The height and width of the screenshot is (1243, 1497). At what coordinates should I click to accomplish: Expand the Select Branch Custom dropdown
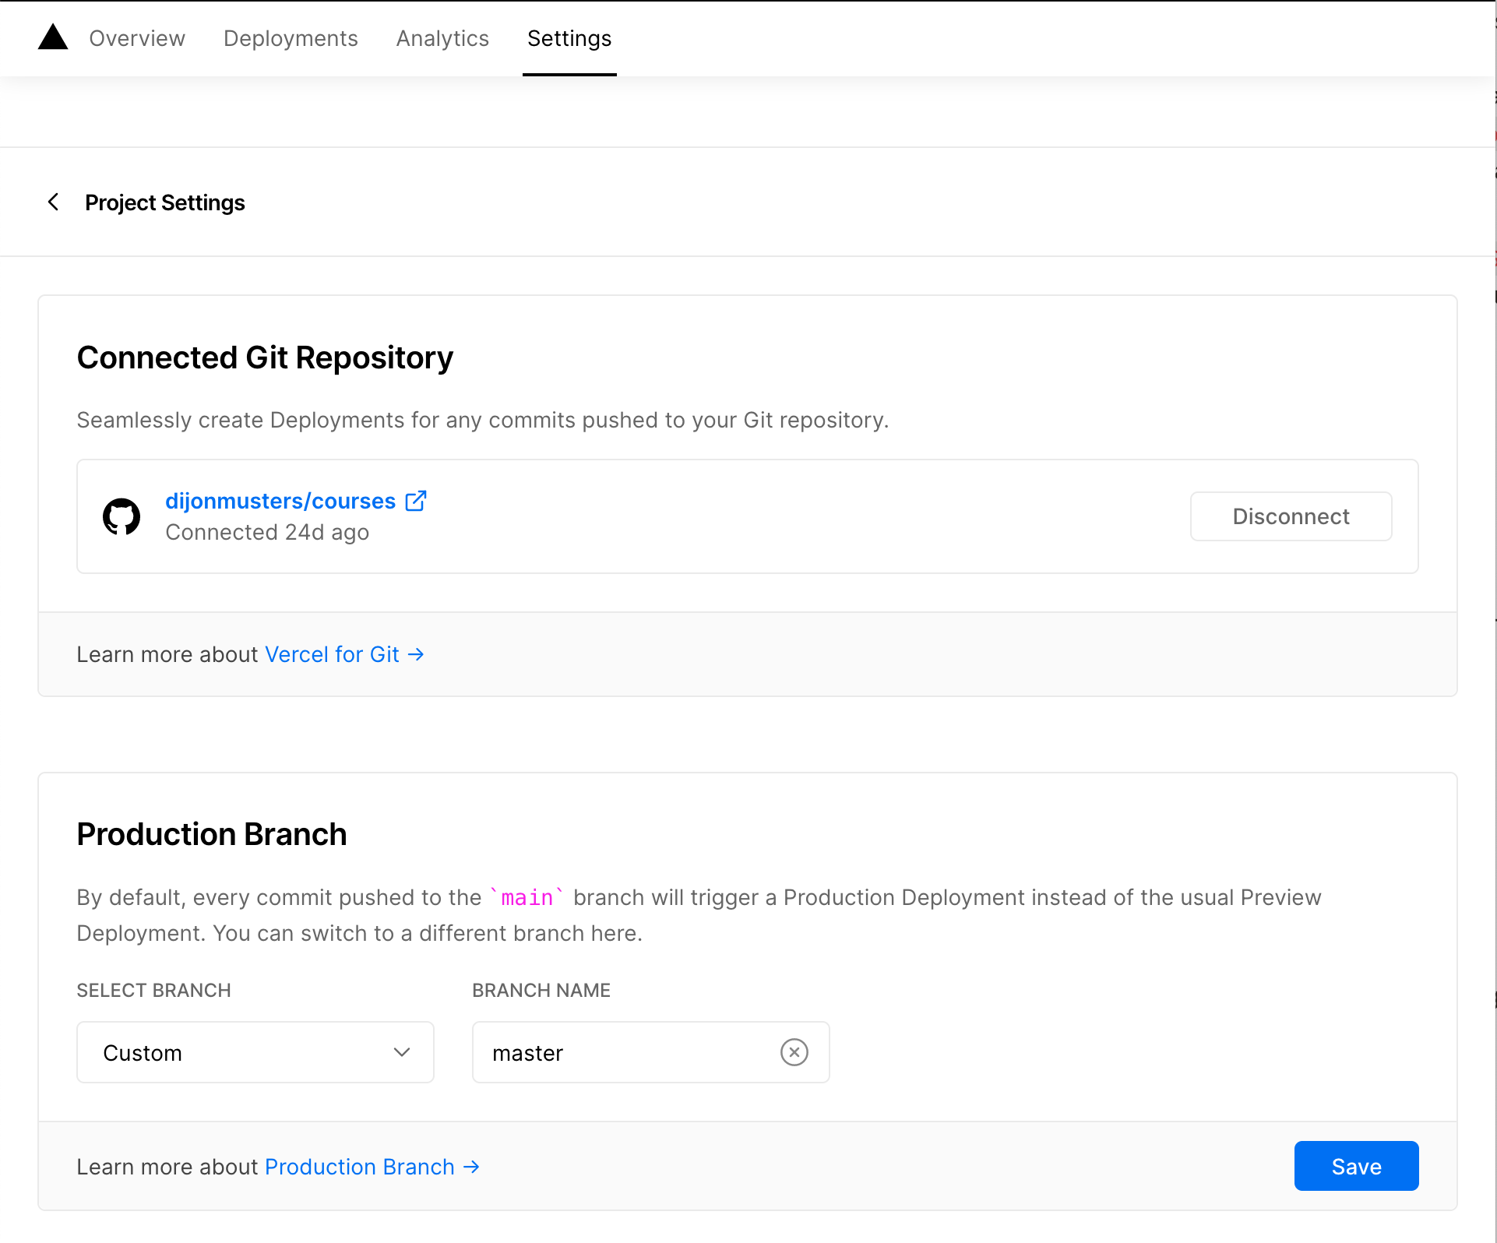(255, 1052)
